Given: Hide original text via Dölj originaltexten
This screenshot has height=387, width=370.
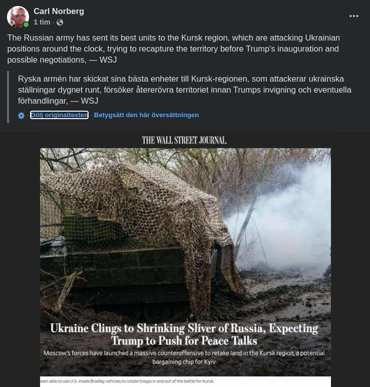Looking at the screenshot, I should (x=59, y=115).
